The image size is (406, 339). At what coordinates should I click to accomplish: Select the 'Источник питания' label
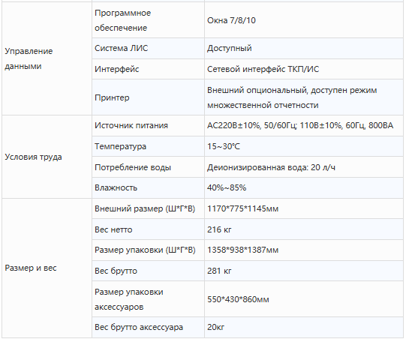(131, 125)
